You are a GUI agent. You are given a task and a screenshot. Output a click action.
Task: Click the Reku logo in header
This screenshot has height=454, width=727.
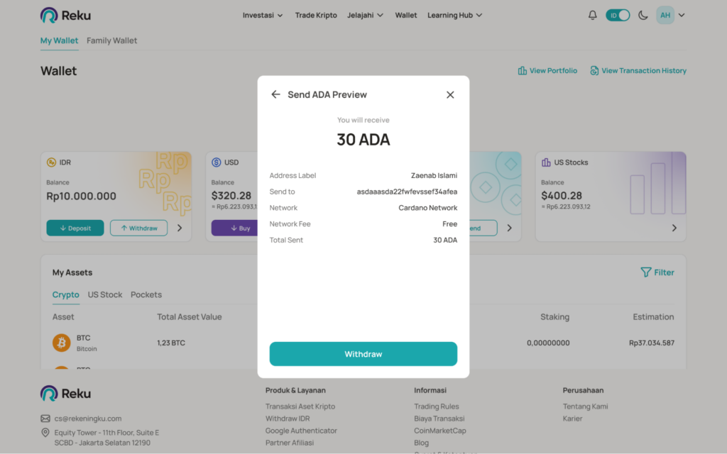65,15
